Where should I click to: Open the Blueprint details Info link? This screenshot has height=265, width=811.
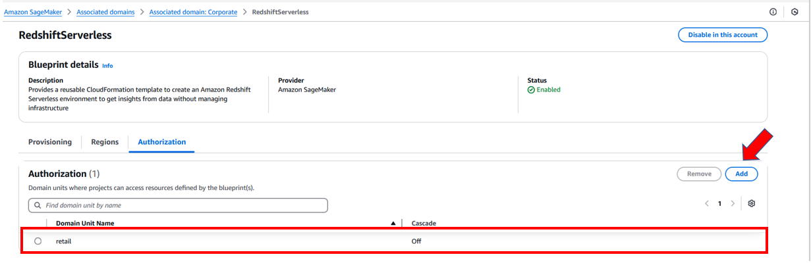pos(107,66)
